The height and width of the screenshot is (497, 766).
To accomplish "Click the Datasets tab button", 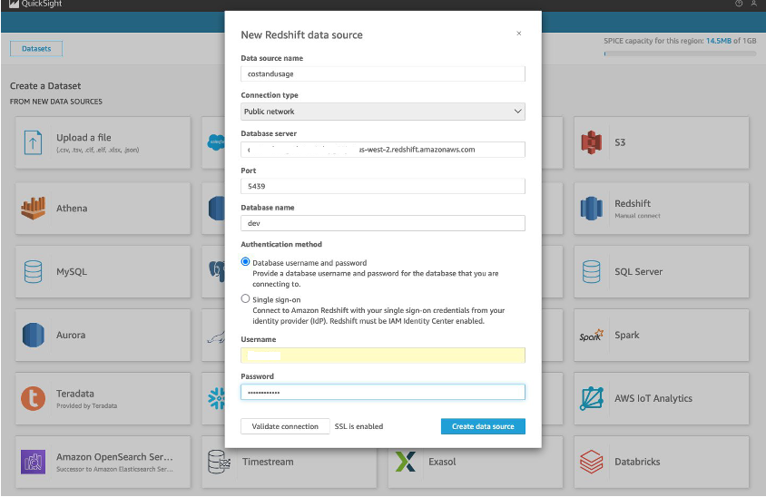I will (36, 48).
